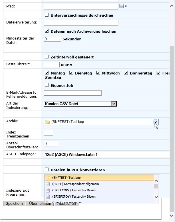The height and width of the screenshot is (222, 176).
Task: Open the path browse button beside Pfad
Action: click(122, 6)
